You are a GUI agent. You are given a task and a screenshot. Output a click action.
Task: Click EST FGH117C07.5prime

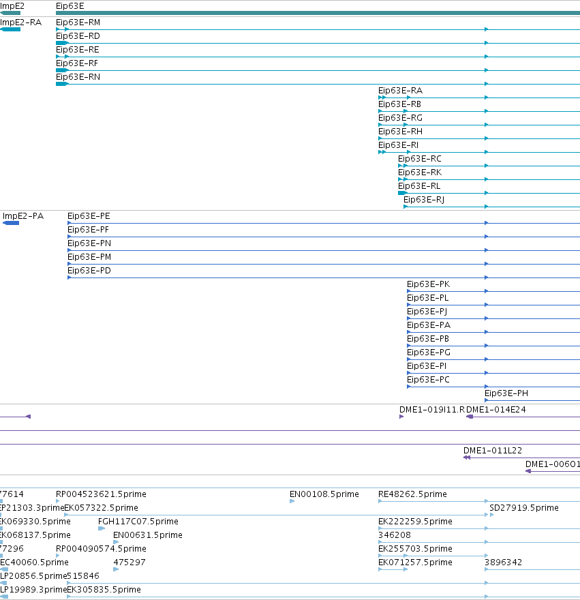[138, 522]
